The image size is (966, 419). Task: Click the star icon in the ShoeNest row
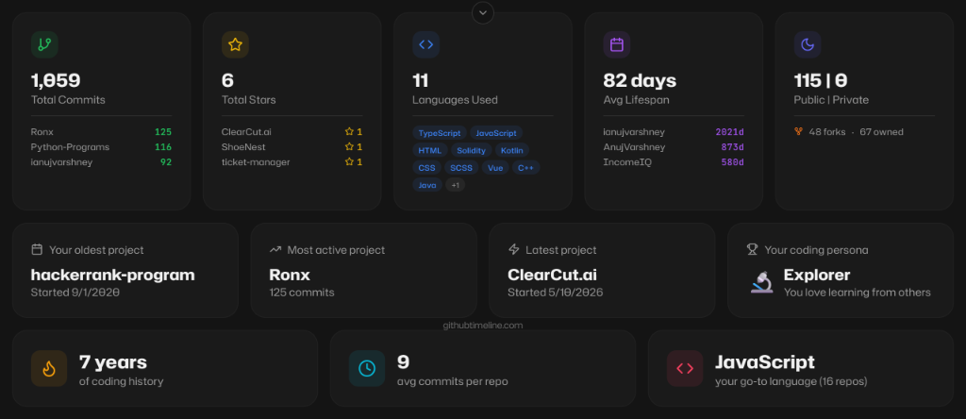click(x=349, y=147)
